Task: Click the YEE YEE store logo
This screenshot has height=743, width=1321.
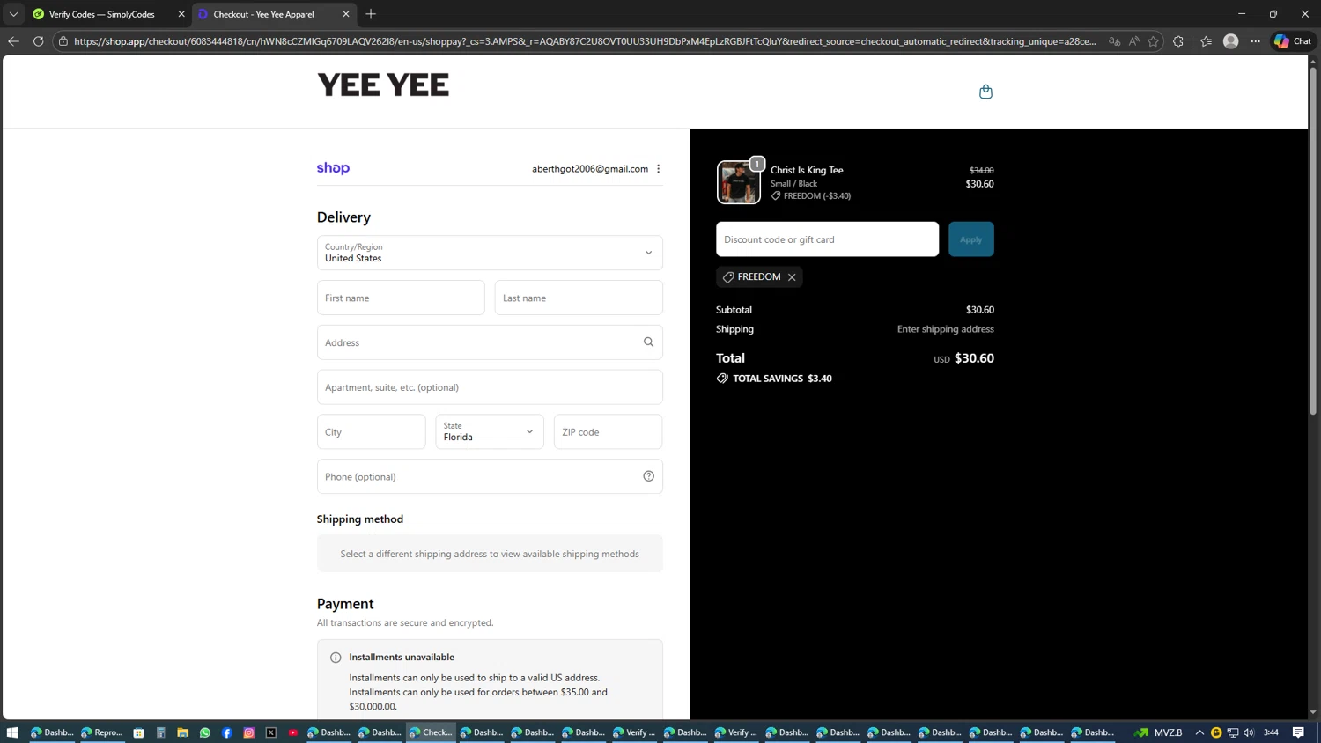Action: pyautogui.click(x=383, y=85)
